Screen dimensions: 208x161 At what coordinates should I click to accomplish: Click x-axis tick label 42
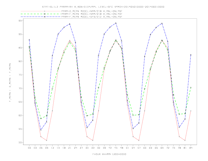point(110,148)
